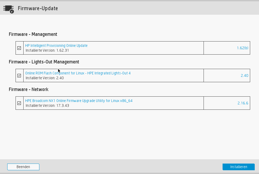259x174 pixels.
Task: Click the available version 2.16.6 link
Action: tap(243, 103)
